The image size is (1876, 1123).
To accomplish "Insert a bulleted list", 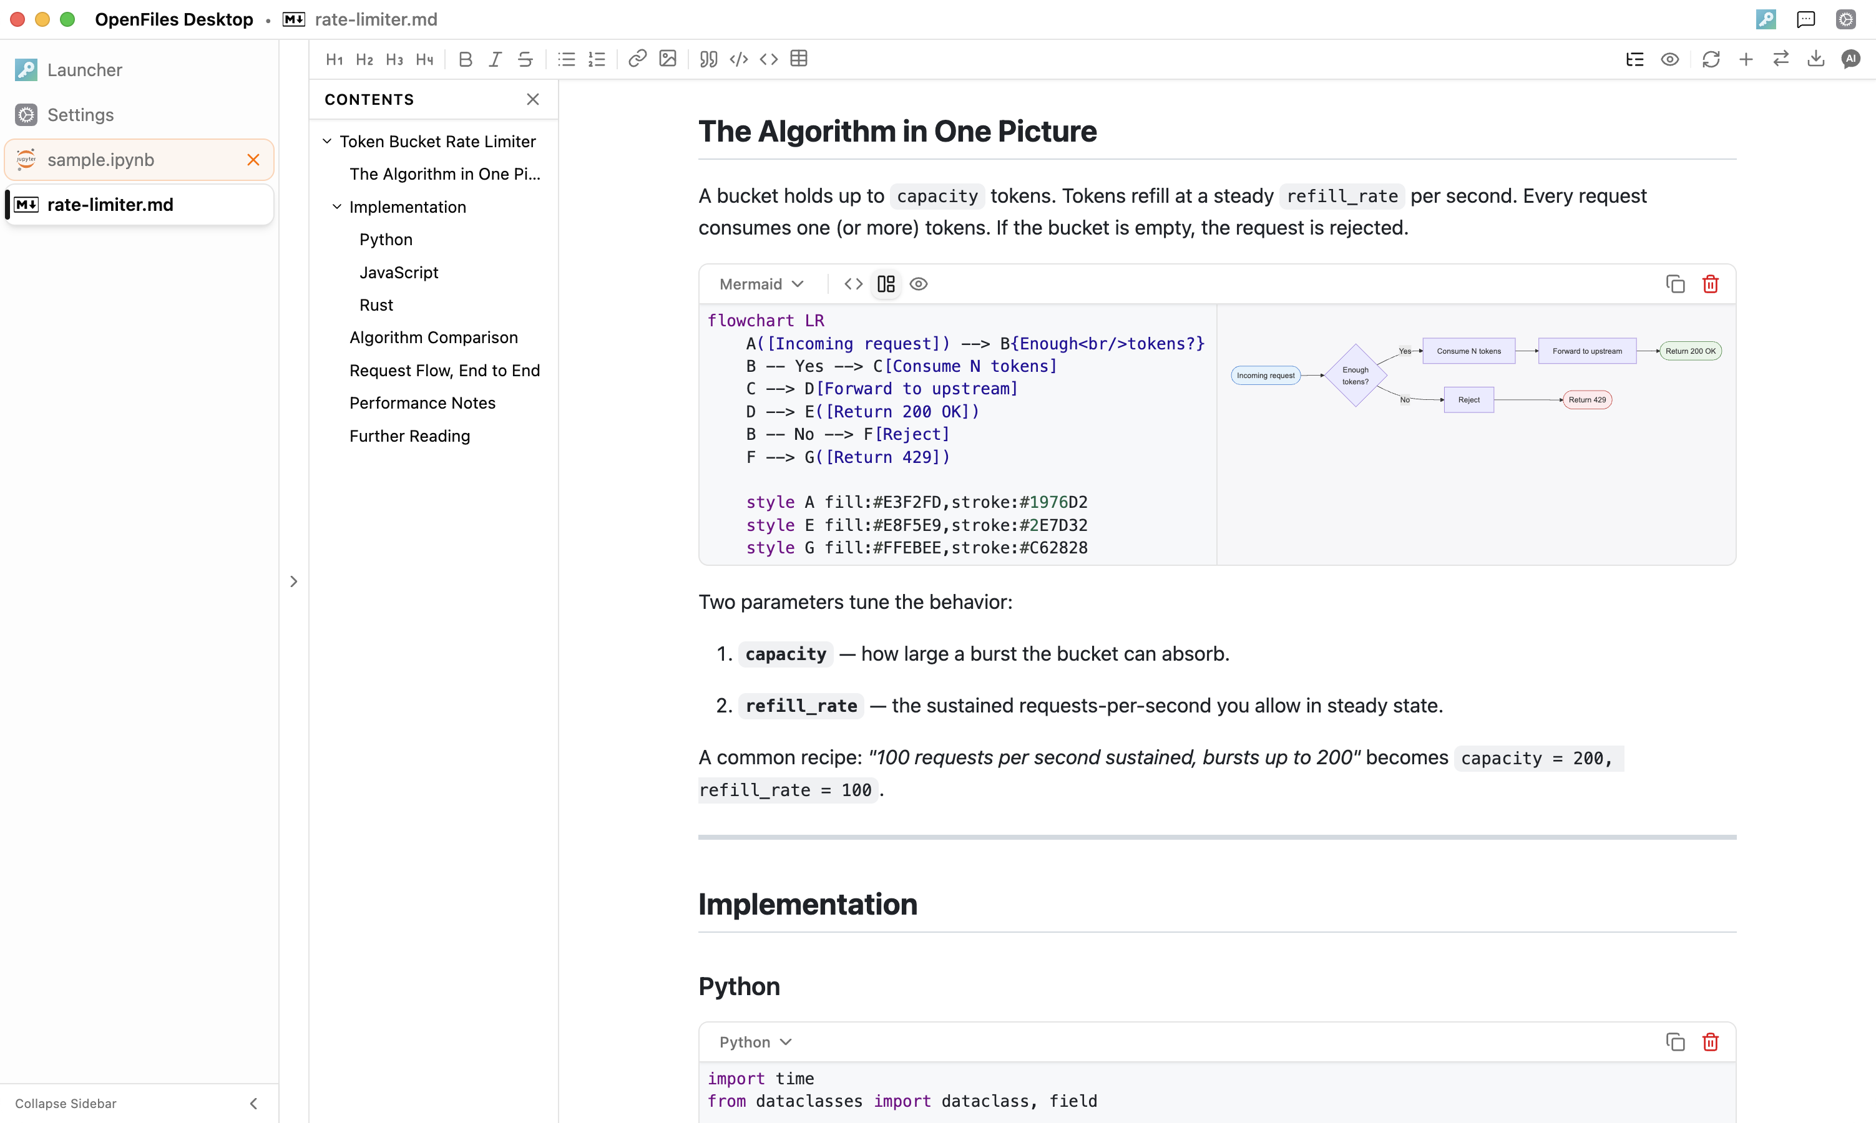I will click(x=567, y=59).
